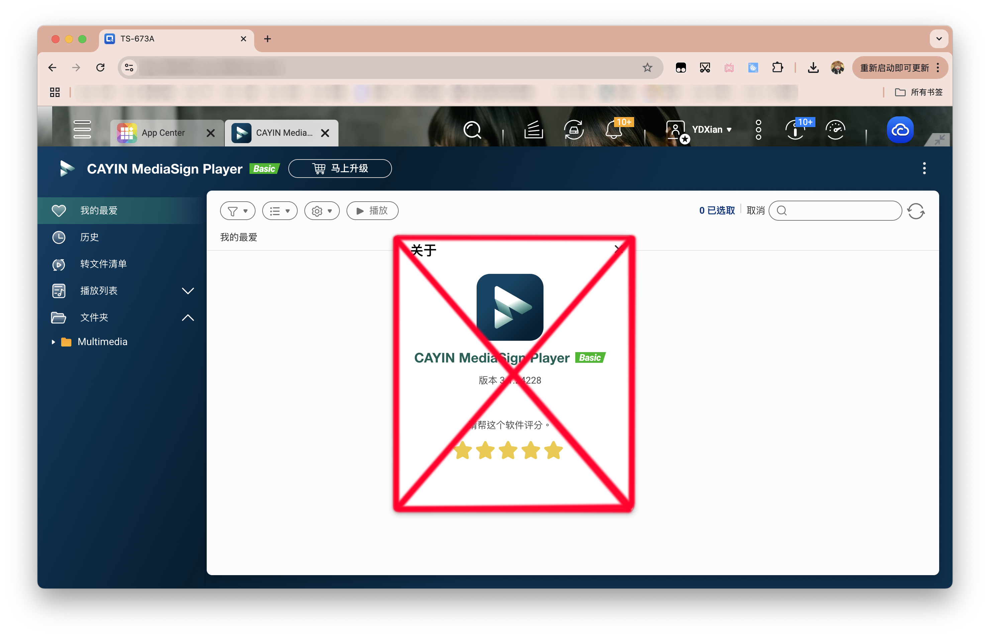Refresh the favorites list

click(x=916, y=211)
